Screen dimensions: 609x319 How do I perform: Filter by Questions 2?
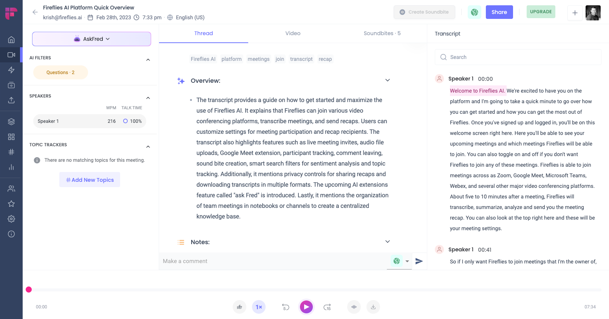click(60, 73)
